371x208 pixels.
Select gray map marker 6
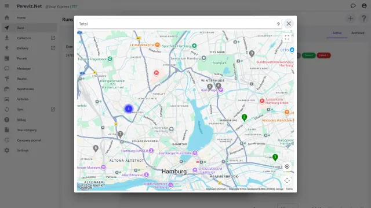coord(96,148)
